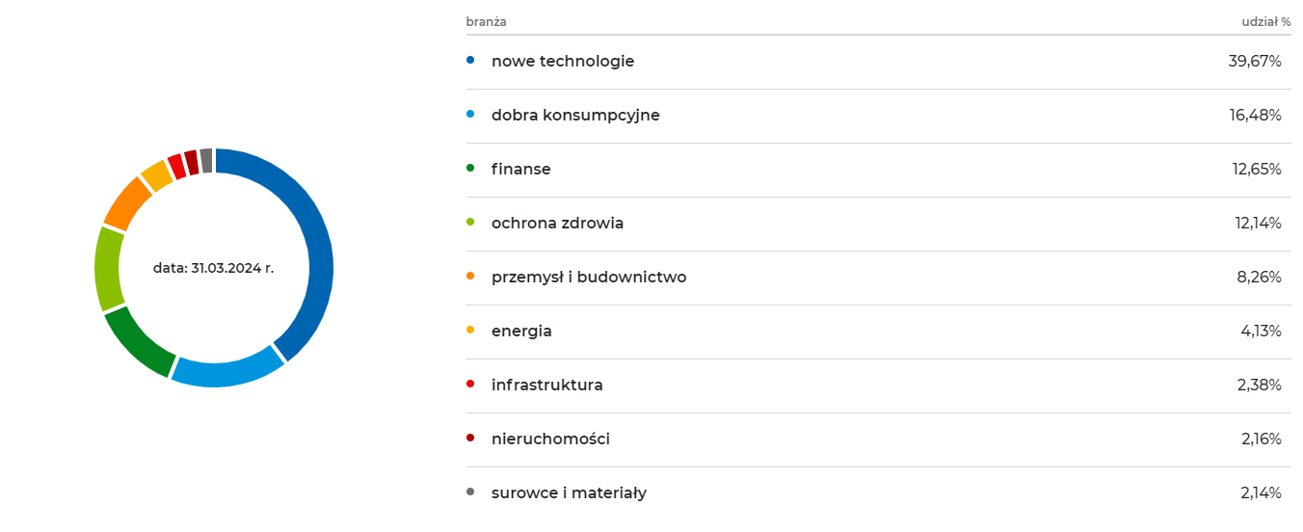The height and width of the screenshot is (532, 1303).
Task: Select the nieruchomości row label
Action: (x=550, y=439)
